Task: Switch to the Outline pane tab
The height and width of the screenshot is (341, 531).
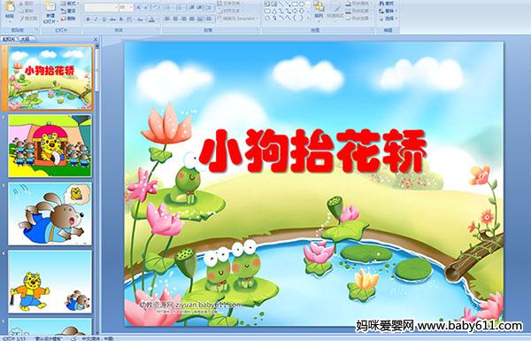Action: pos(25,39)
